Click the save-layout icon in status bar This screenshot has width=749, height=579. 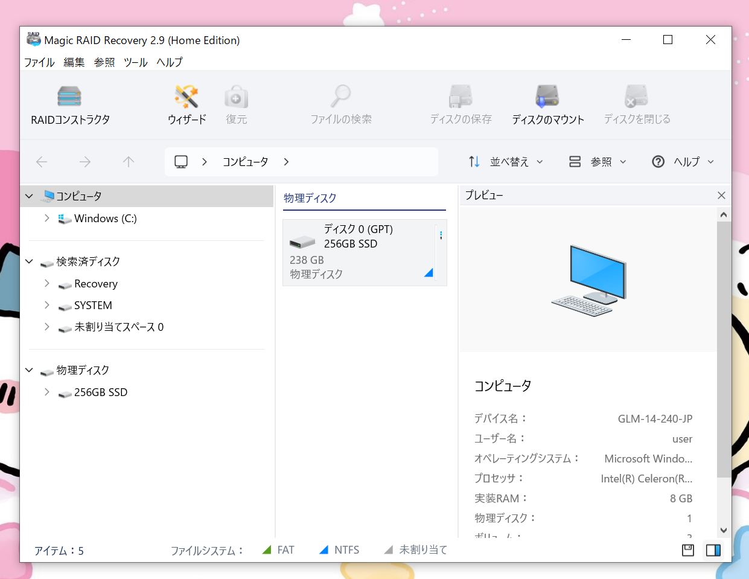(687, 550)
